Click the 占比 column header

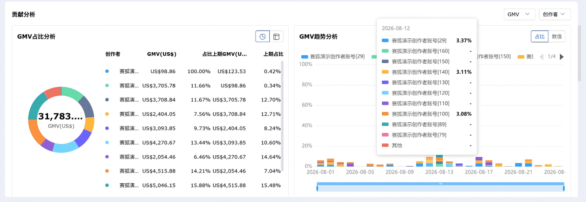(207, 54)
